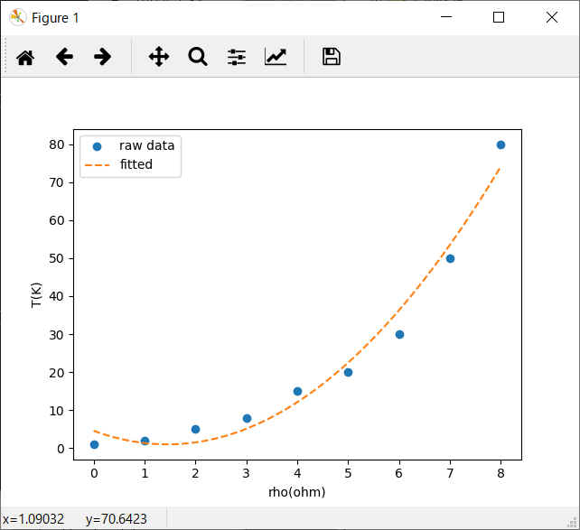Click the data point at rho 0

94,444
